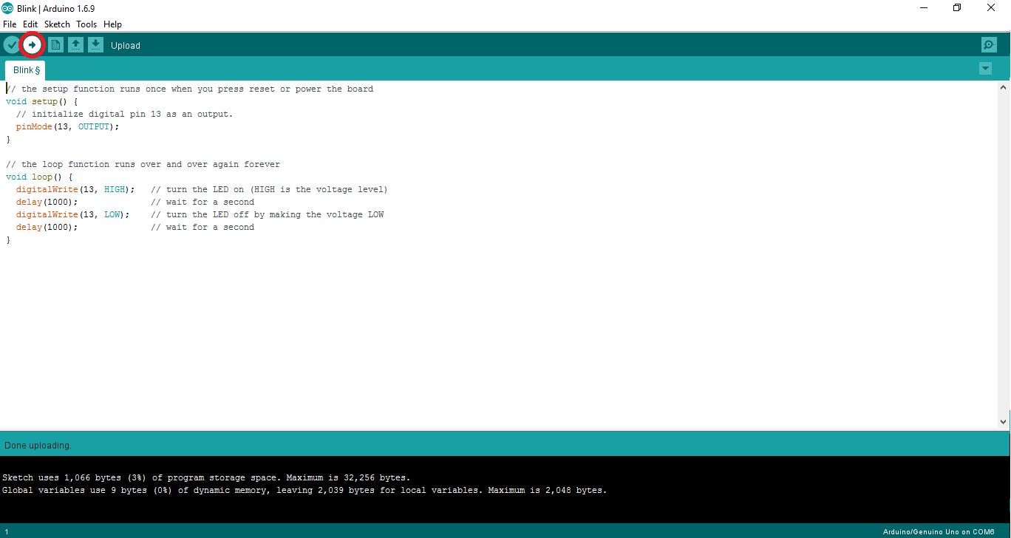The image size is (1011, 538).
Task: Click the Arduino logo in the title bar
Action: [x=7, y=8]
